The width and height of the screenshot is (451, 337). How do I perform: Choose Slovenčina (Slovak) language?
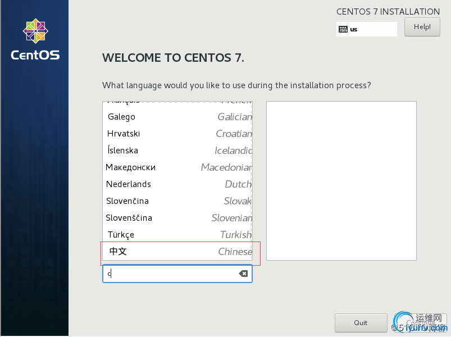[x=177, y=201]
